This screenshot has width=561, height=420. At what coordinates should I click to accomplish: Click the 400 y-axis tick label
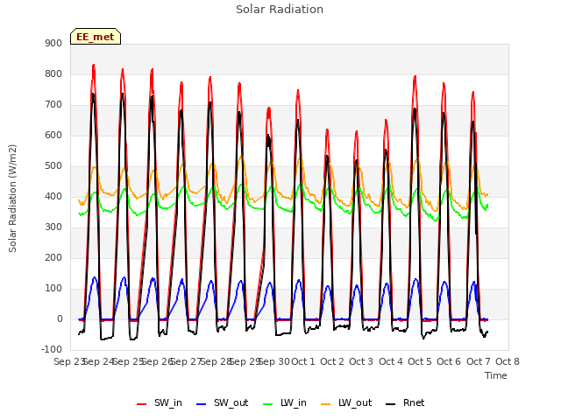[x=53, y=196]
